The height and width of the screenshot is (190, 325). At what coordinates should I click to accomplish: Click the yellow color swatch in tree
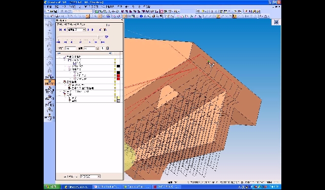118,98
